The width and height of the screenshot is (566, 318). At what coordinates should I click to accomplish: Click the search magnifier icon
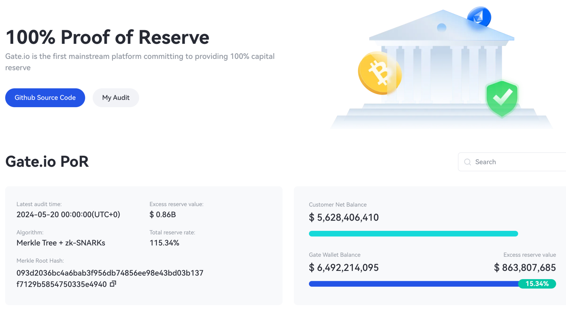point(467,162)
